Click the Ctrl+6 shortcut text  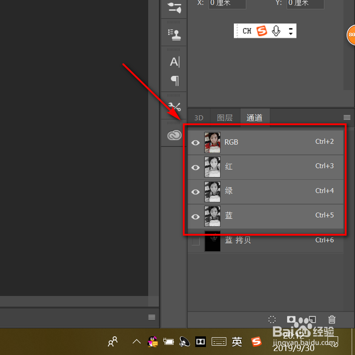coord(324,240)
